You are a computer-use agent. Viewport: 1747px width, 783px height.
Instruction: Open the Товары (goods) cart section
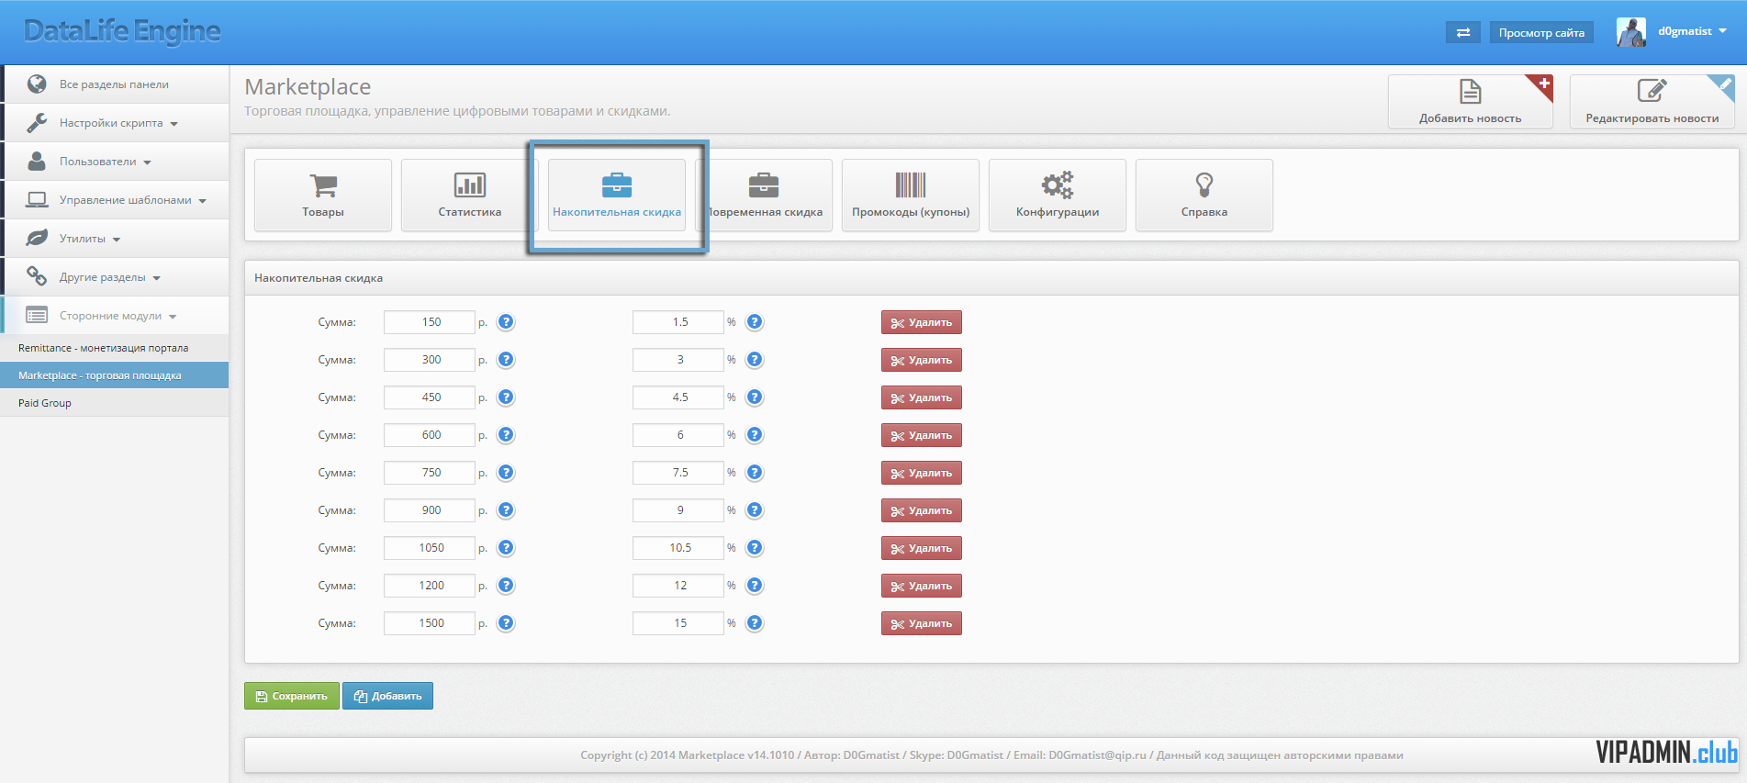[x=323, y=196]
